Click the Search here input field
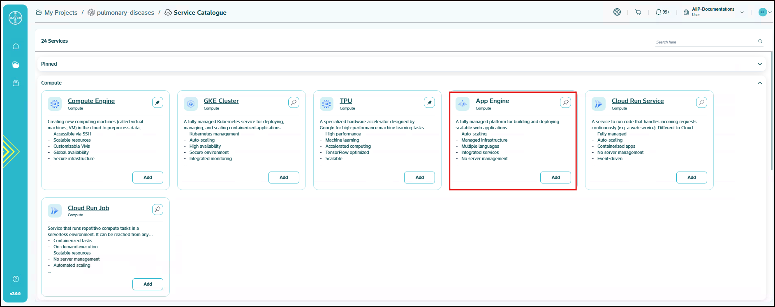This screenshot has height=307, width=775. 705,42
